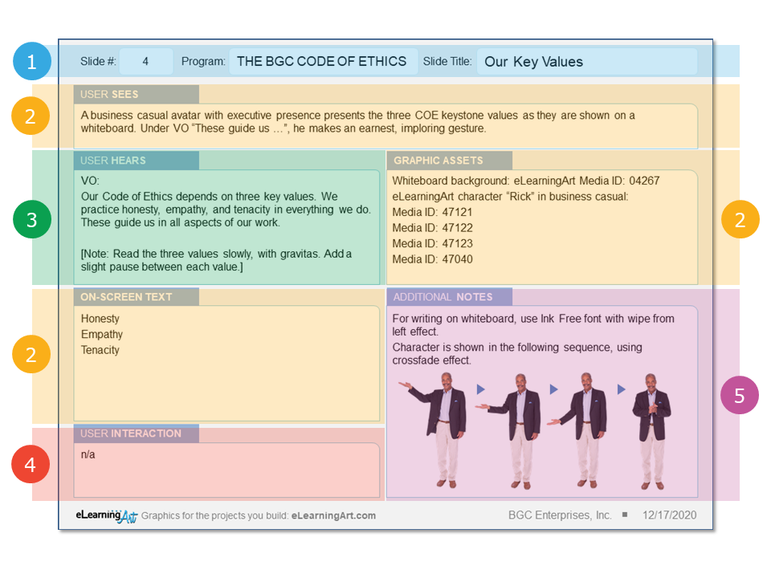Click the red circle numbered 4
This screenshot has width=771, height=578.
click(x=31, y=465)
